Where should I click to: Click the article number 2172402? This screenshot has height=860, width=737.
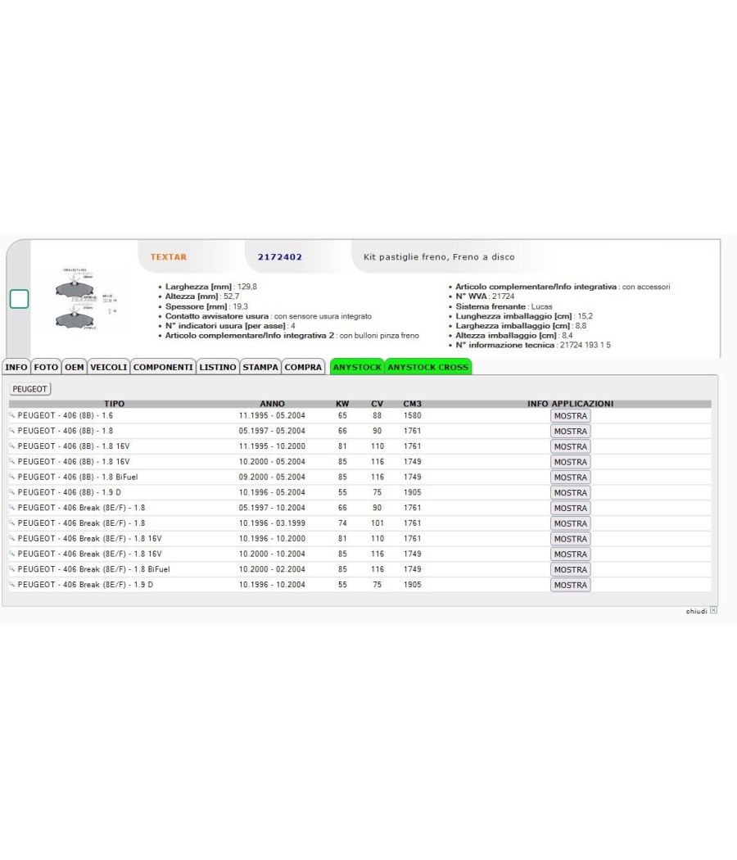280,256
